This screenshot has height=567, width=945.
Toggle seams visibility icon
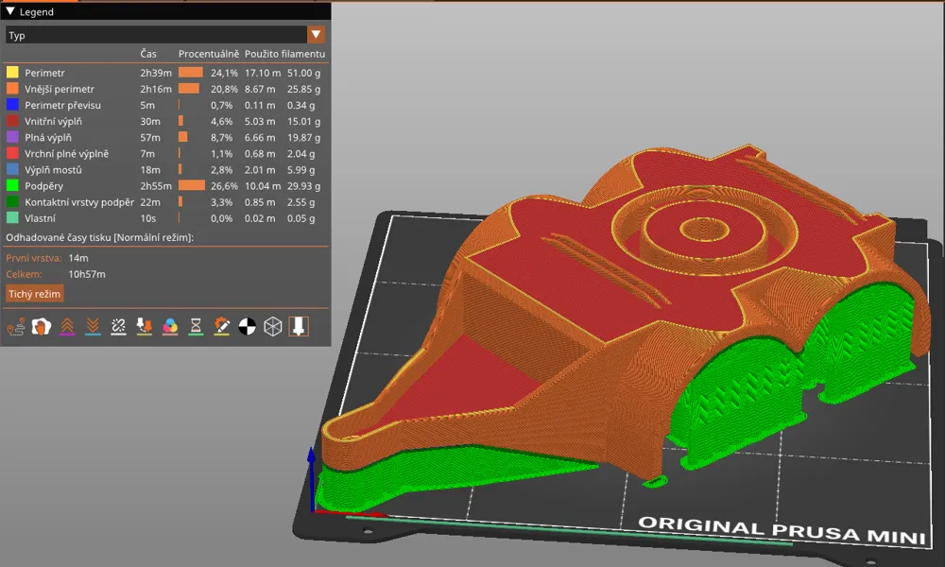(x=119, y=327)
